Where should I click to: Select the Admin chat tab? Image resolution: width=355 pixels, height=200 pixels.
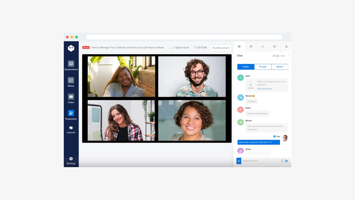tap(280, 67)
